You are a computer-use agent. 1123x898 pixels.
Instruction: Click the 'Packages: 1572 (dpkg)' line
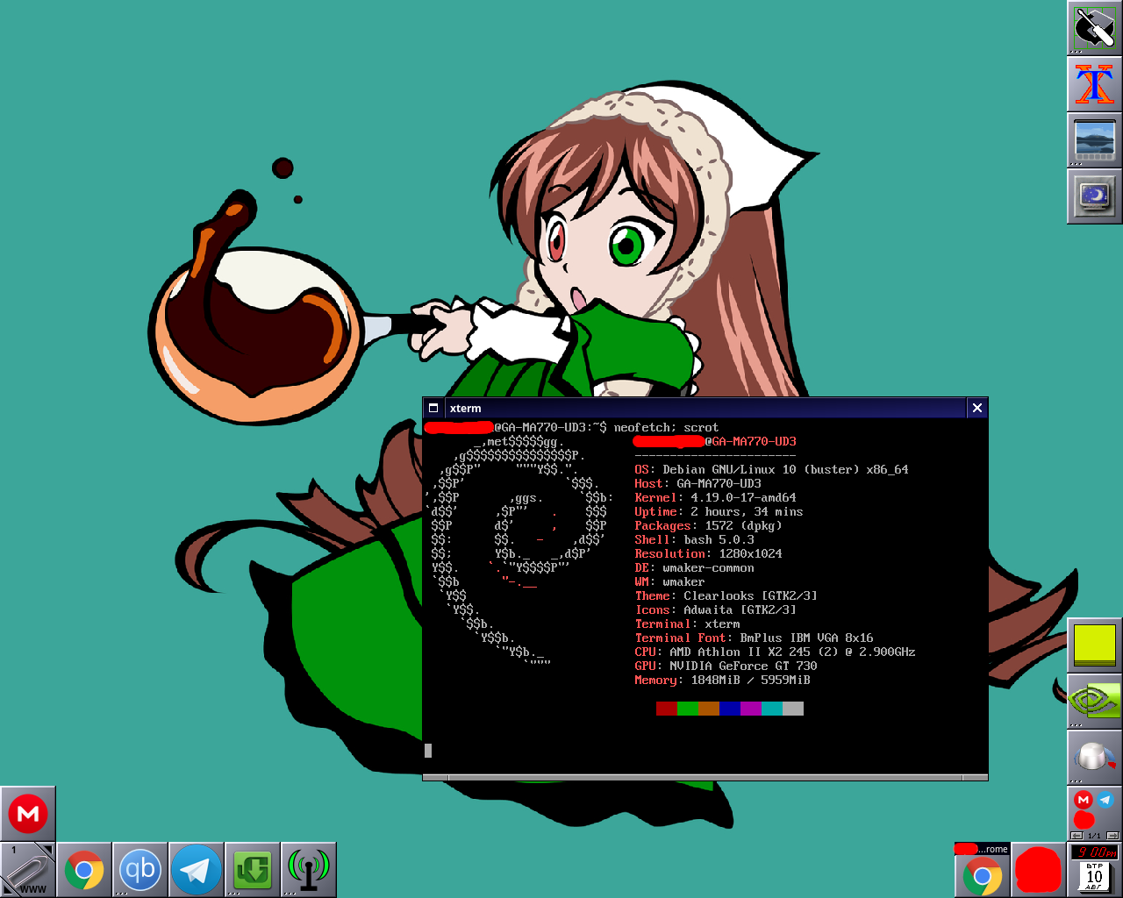point(709,526)
